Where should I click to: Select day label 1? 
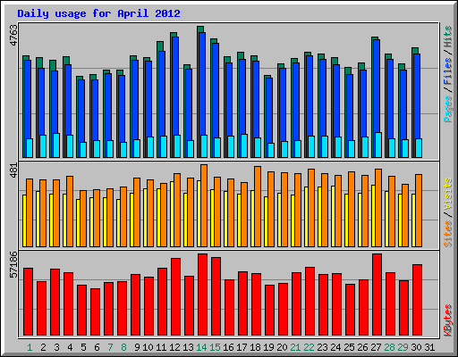point(30,347)
